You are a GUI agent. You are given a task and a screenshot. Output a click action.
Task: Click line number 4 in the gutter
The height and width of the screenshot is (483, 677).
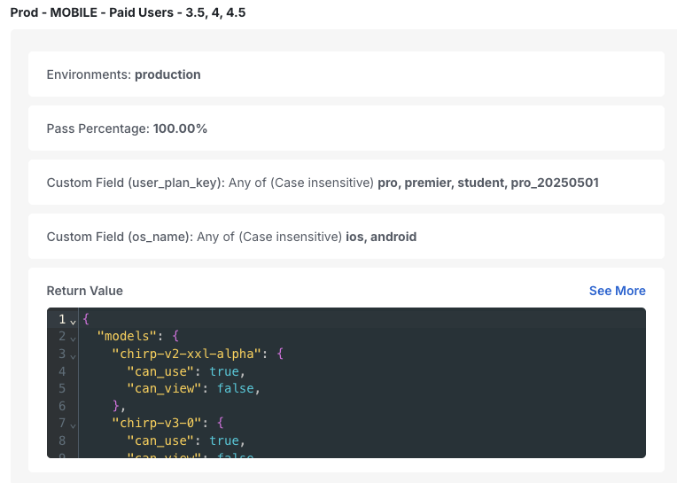coord(62,371)
